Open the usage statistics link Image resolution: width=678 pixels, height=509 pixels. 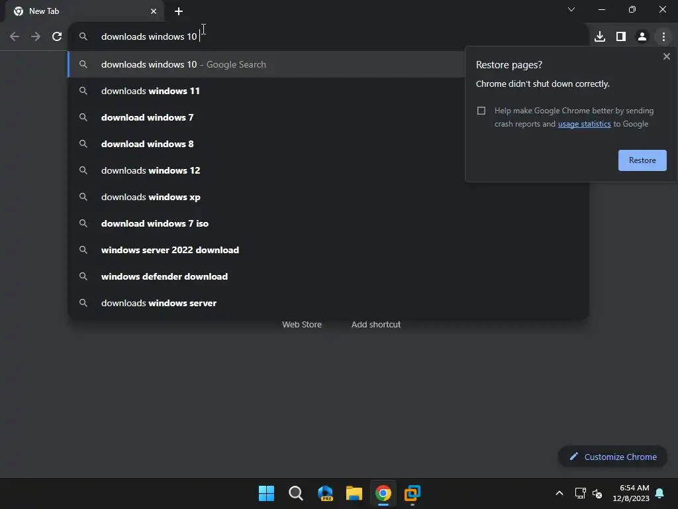[584, 124]
